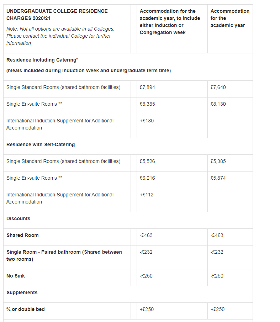Click the Undergraduate College Residence Charges title
This screenshot has width=280, height=322.
57,15
